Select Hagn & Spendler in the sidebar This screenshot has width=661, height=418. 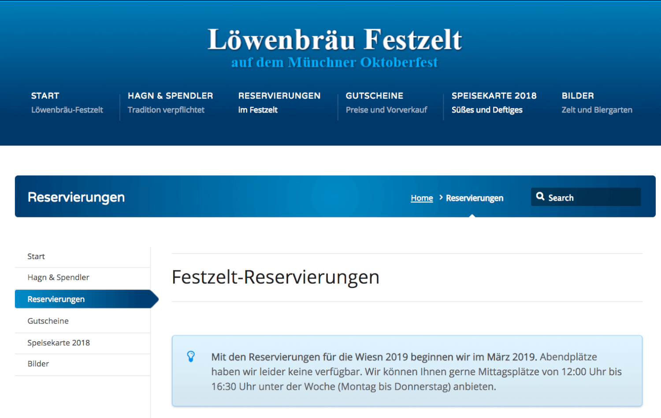click(x=82, y=277)
